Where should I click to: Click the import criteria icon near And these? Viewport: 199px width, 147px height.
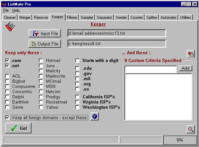tap(191, 54)
